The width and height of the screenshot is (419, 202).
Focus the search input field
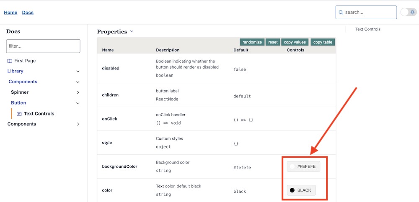coord(366,12)
